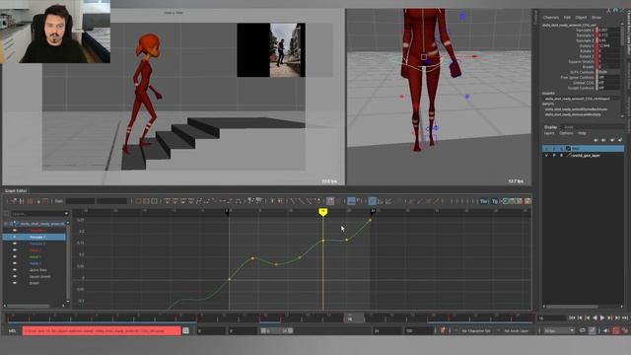Open Global COG 'off' value
The width and height of the screenshot is (631, 355).
(x=608, y=83)
